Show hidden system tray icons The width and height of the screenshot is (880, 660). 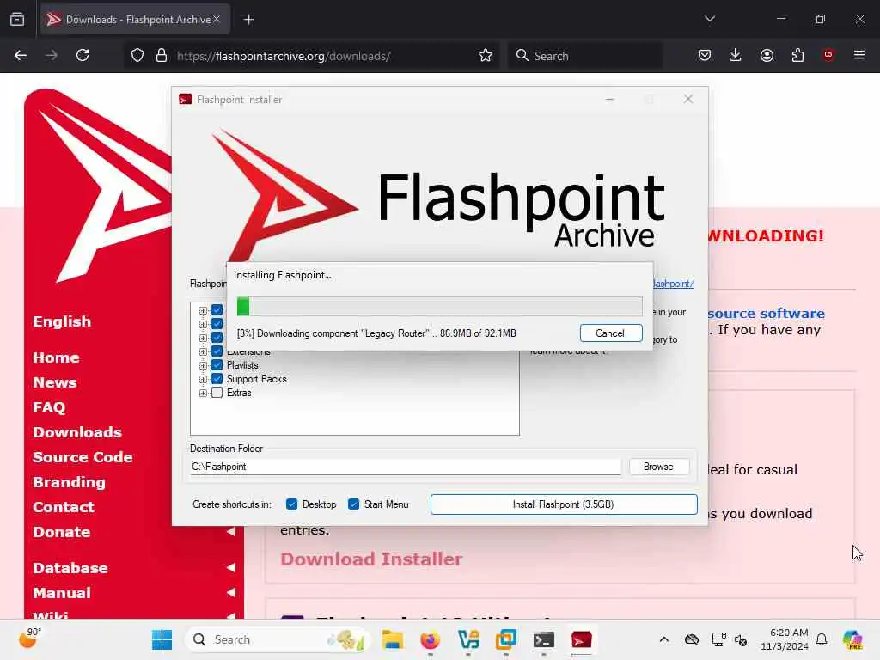pos(664,639)
